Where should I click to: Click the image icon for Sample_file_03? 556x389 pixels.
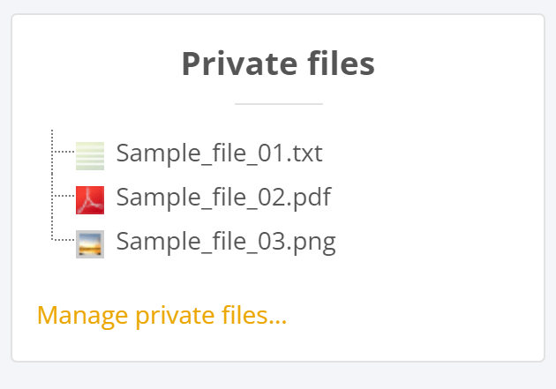[x=90, y=243]
